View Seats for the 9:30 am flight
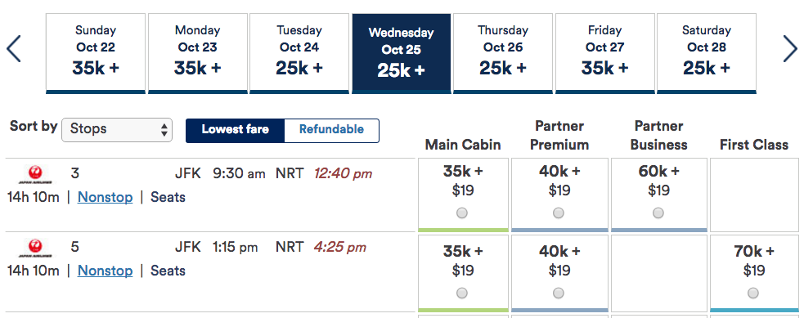Viewport: 804px width, 318px height. pyautogui.click(x=168, y=198)
